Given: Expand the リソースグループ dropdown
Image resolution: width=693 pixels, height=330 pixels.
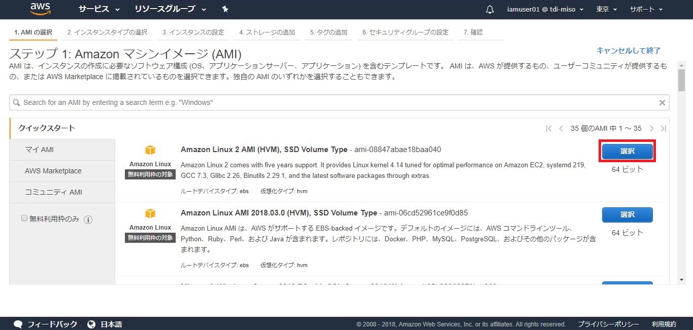Looking at the screenshot, I should point(170,10).
